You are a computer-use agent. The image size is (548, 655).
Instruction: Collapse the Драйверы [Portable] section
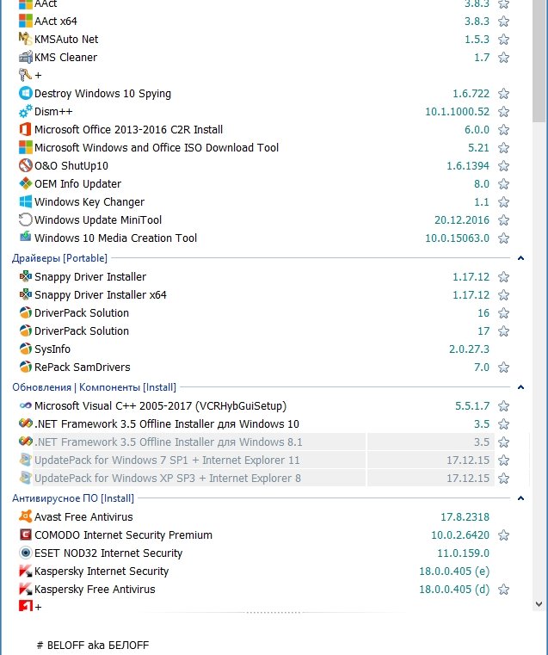tap(520, 258)
